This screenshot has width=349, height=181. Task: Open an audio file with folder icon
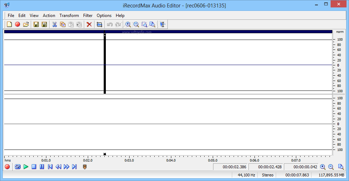coord(26,24)
